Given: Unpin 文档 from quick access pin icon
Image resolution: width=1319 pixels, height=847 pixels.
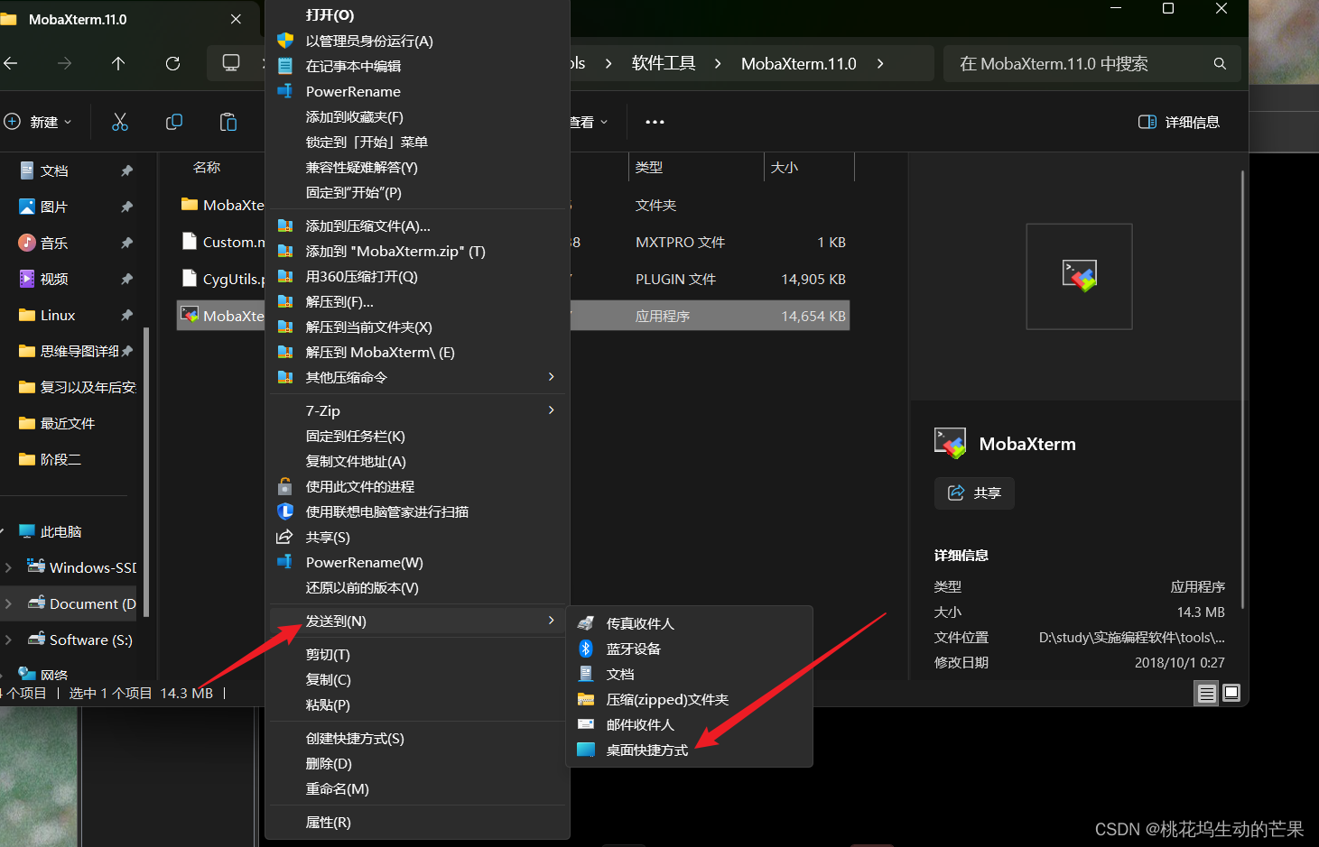Looking at the screenshot, I should coord(126,170).
